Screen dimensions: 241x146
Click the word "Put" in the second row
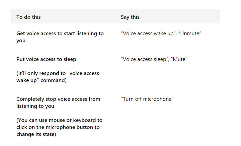[x=20, y=59]
